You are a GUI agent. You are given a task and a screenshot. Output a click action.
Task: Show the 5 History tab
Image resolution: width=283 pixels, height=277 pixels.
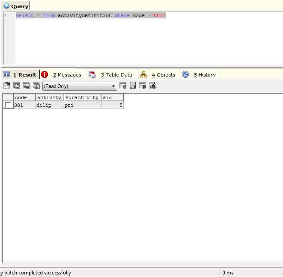(x=201, y=75)
